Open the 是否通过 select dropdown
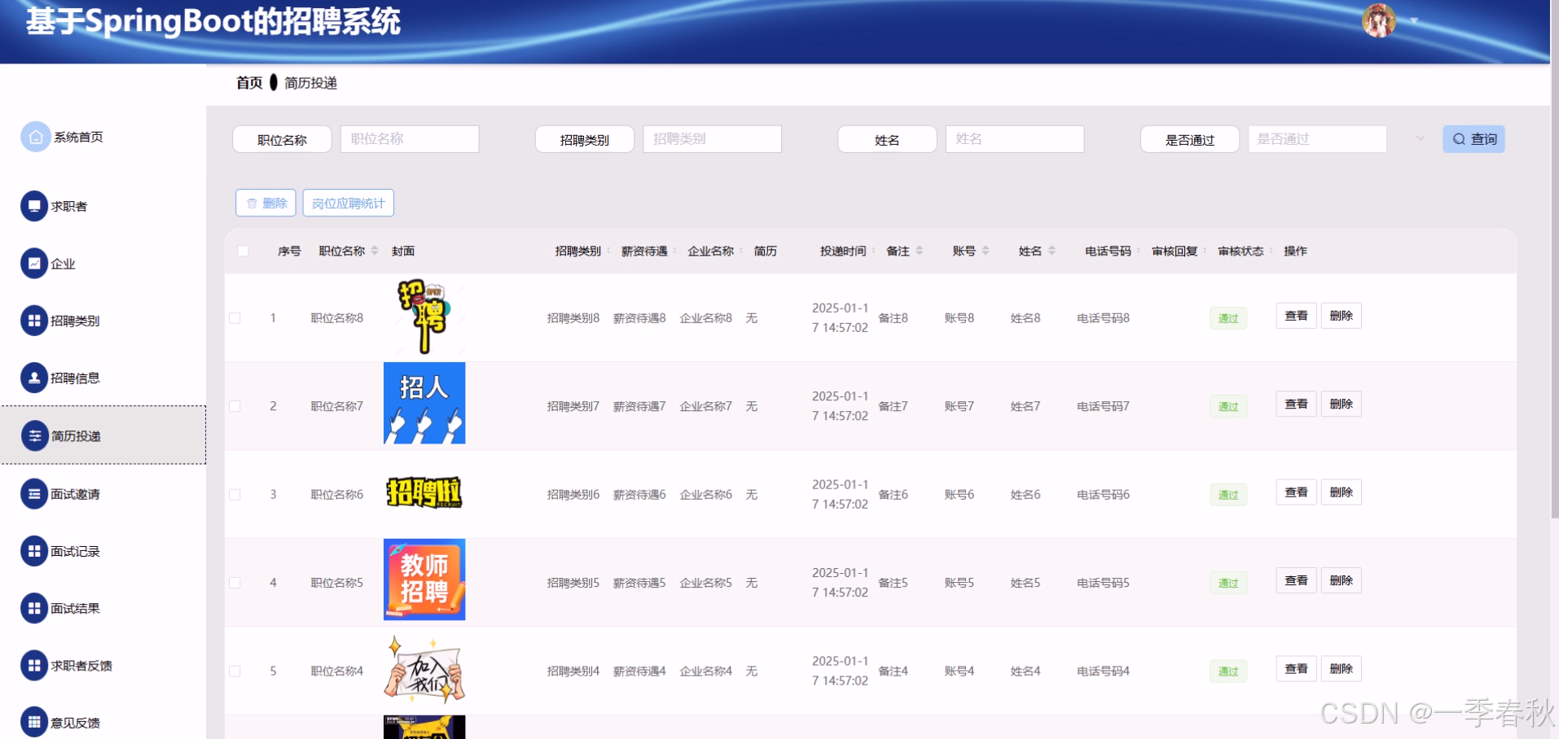1559x739 pixels. click(x=1317, y=139)
